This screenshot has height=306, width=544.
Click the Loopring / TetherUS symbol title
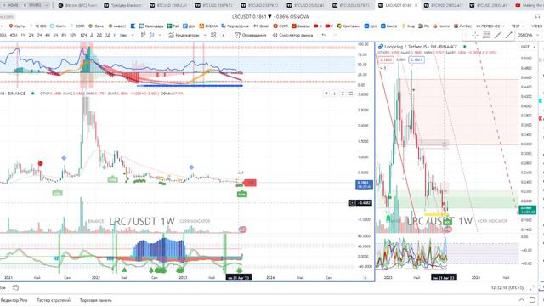click(x=421, y=47)
